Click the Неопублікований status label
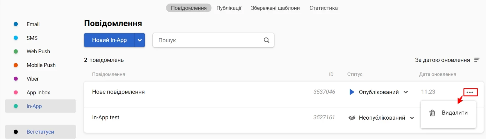Screen dimensions: 486x139 (382, 118)
